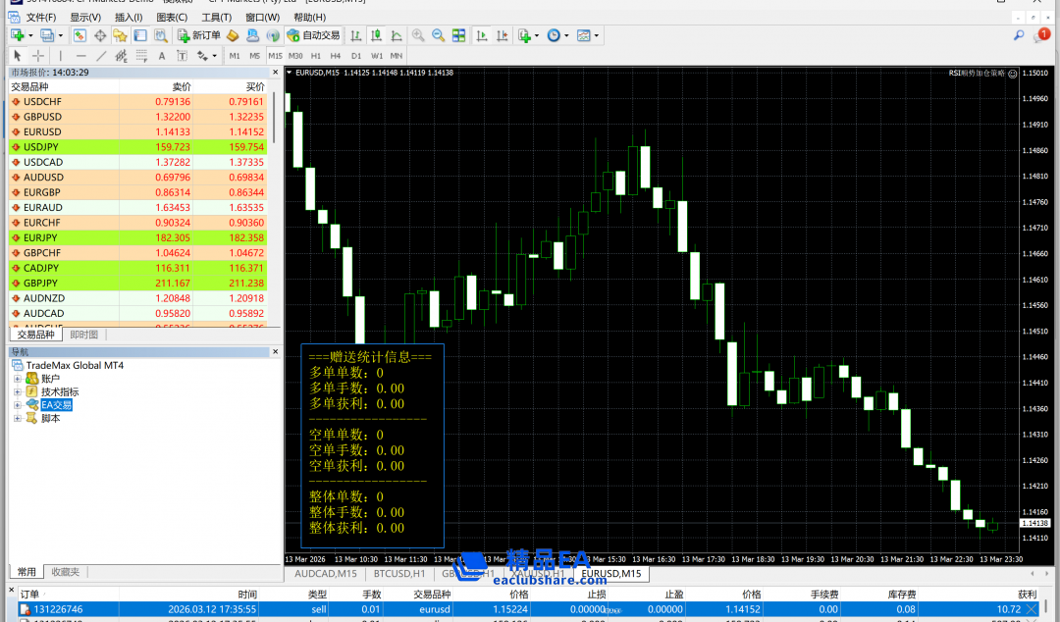Toggle the chart shift icon
This screenshot has height=622, width=1060.
pos(502,35)
